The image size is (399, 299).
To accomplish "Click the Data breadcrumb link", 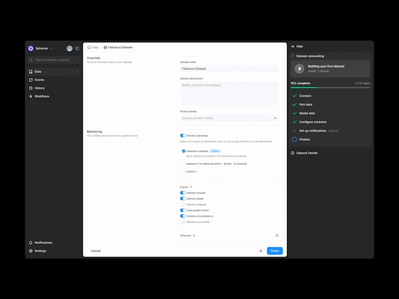I will [x=95, y=47].
